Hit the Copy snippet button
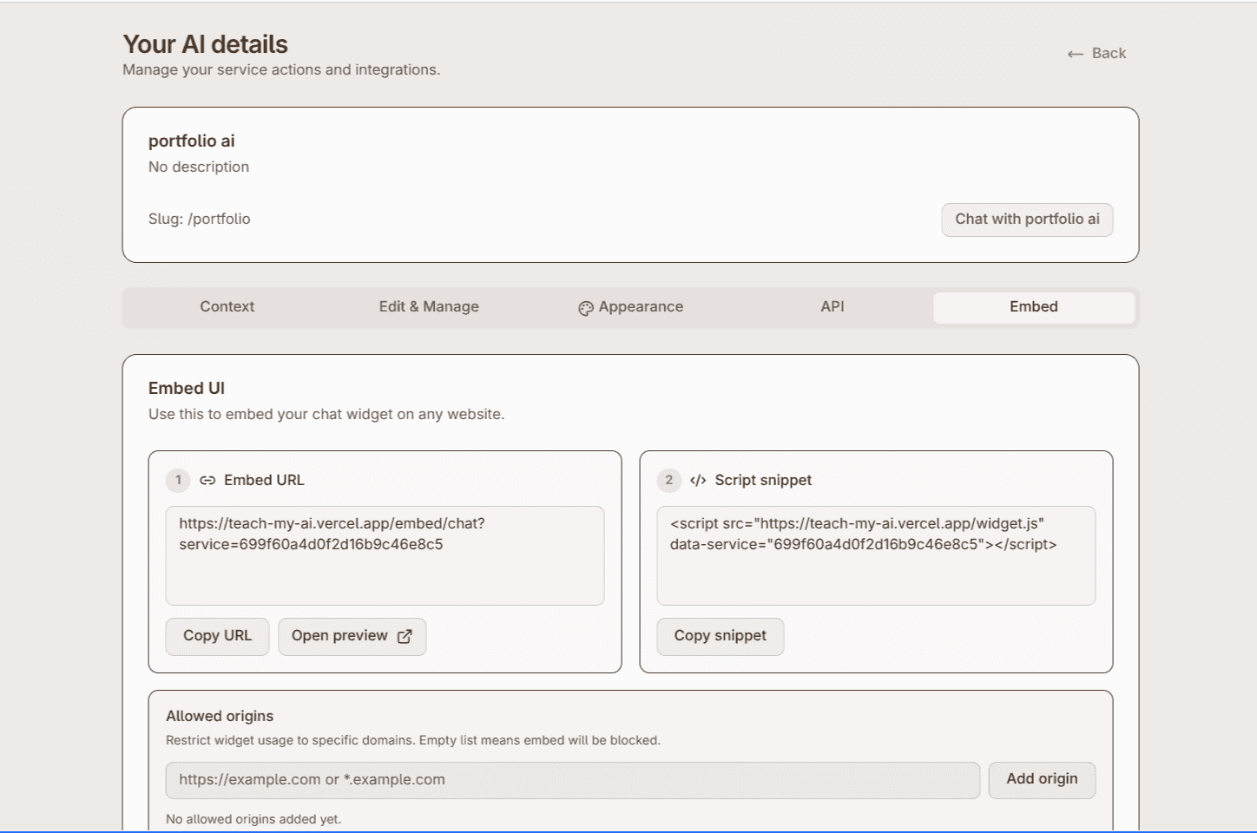1257x833 pixels. pyautogui.click(x=720, y=636)
